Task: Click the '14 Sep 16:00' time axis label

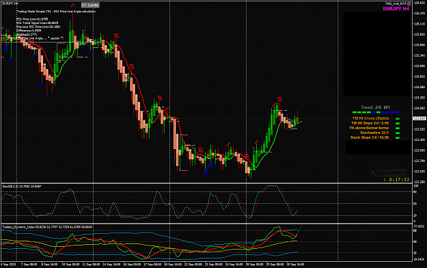Action: [x=111, y=265]
